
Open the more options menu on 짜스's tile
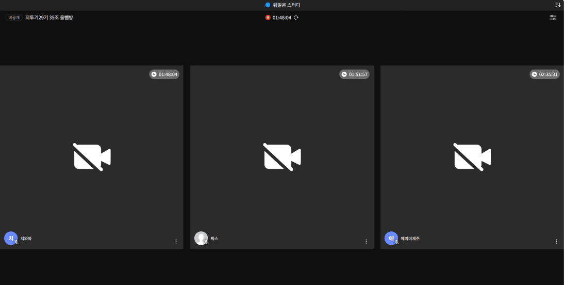coord(366,241)
